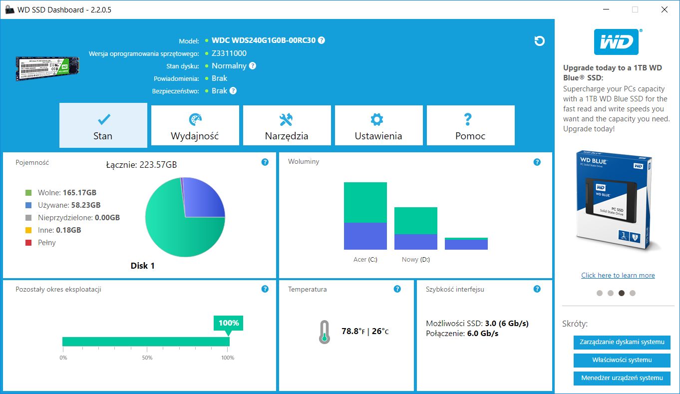The width and height of the screenshot is (680, 394).
Task: Click the Disk 1 label
Action: (x=143, y=266)
